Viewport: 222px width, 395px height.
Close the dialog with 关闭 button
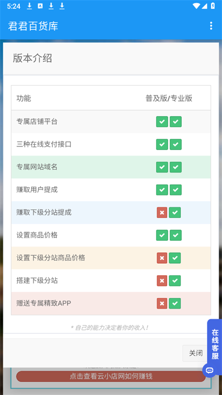click(x=195, y=353)
